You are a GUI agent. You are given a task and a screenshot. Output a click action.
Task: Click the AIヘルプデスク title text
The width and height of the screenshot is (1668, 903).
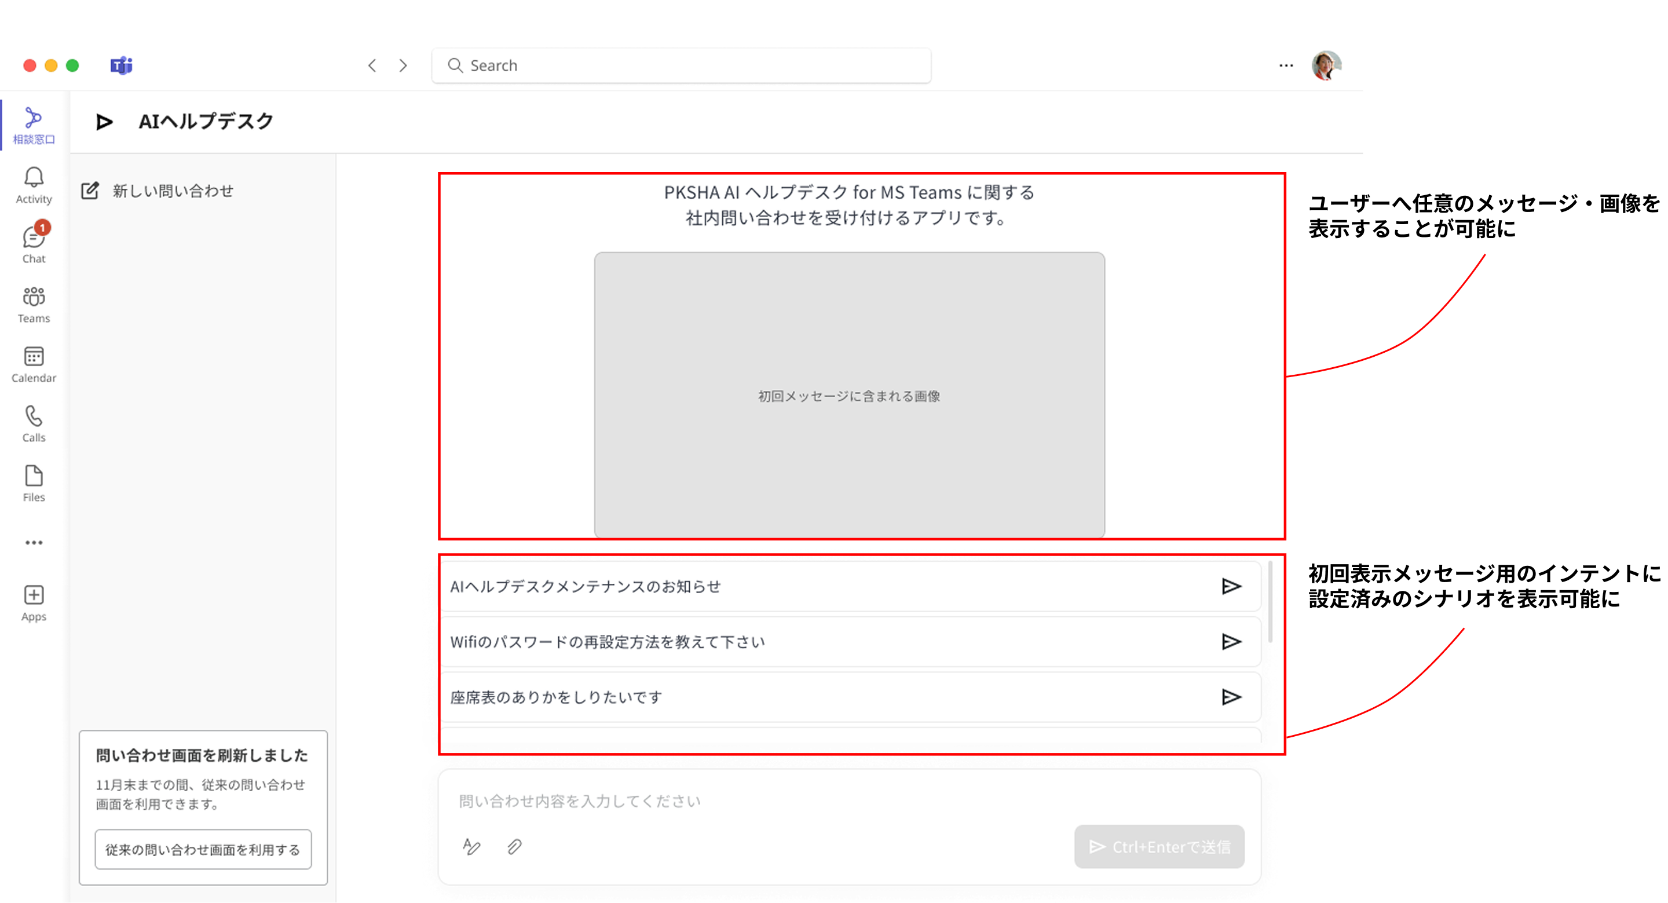[206, 121]
